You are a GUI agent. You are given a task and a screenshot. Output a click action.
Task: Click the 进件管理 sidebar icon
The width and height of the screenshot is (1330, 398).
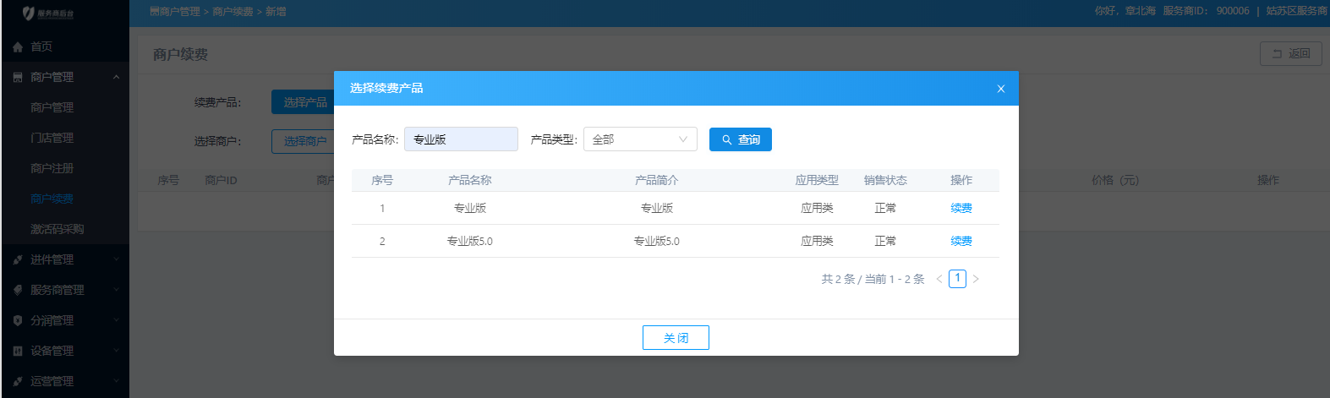click(x=18, y=260)
